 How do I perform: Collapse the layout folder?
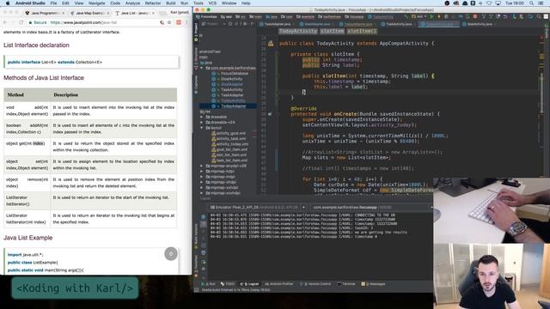(202, 128)
